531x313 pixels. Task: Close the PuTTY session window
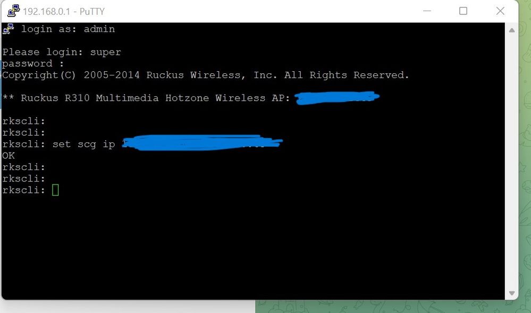pos(500,11)
